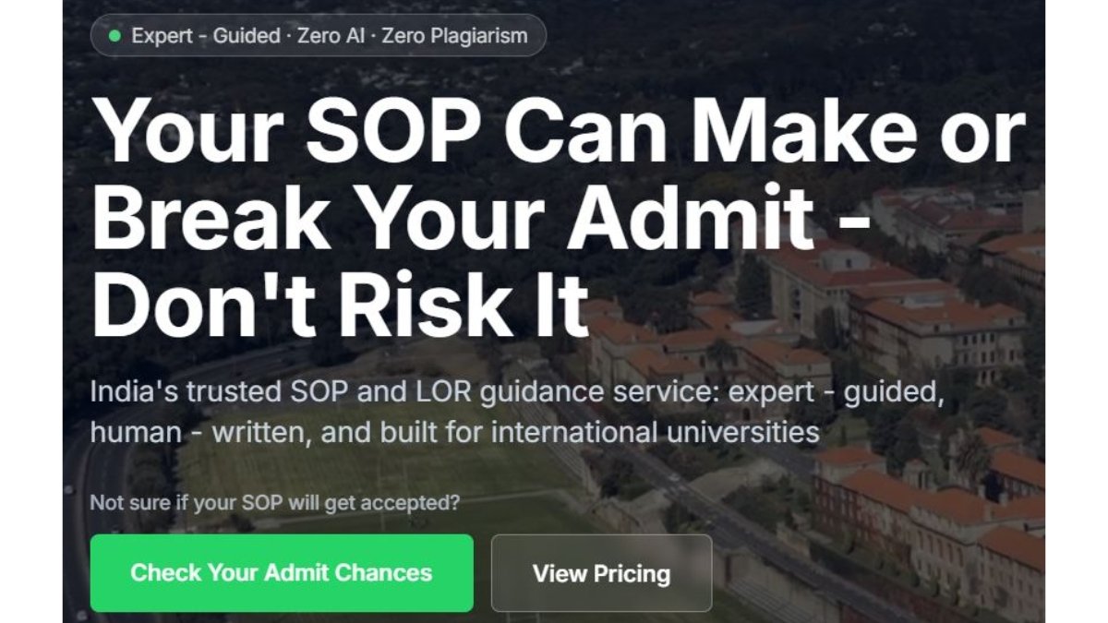
Task: Open the View Pricing button
Action: 601,573
